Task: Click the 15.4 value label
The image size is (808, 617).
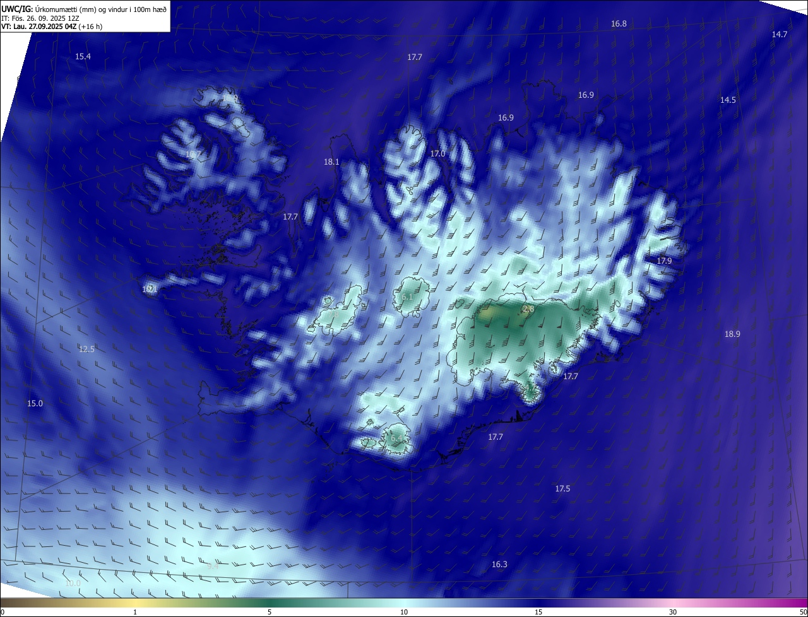Action: (83, 57)
